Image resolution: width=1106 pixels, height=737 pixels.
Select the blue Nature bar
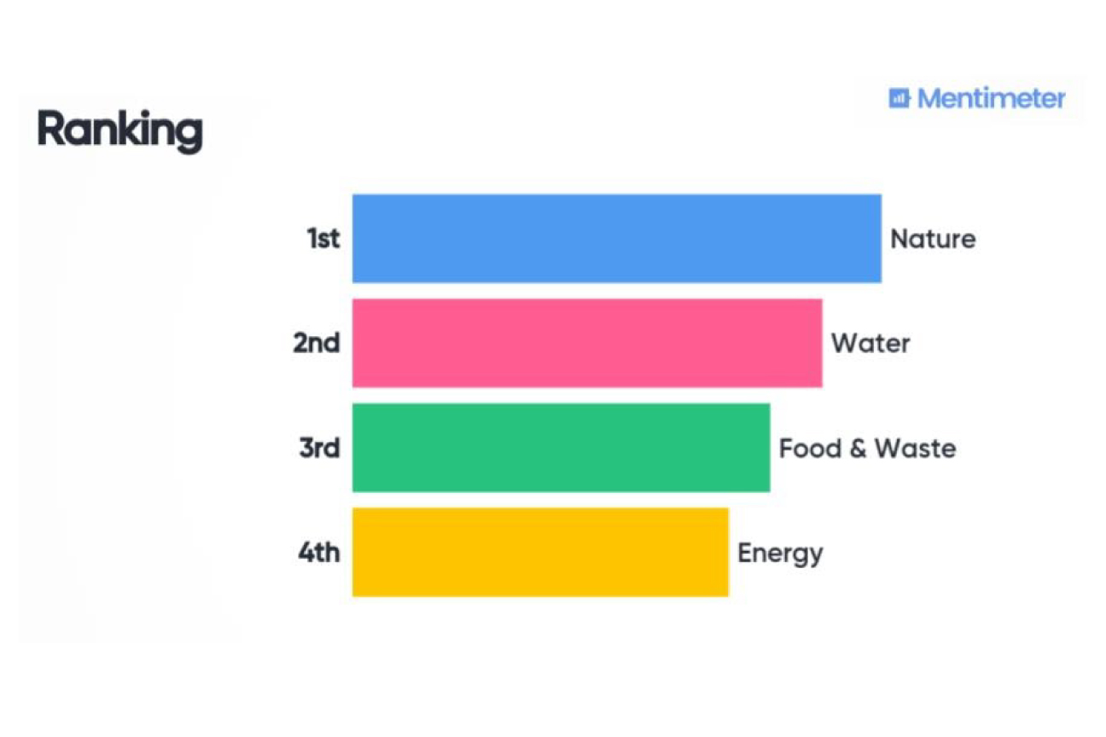point(616,238)
